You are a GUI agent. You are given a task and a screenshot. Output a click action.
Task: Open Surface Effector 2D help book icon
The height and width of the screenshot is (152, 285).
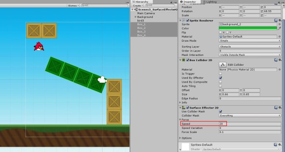(x=276, y=108)
